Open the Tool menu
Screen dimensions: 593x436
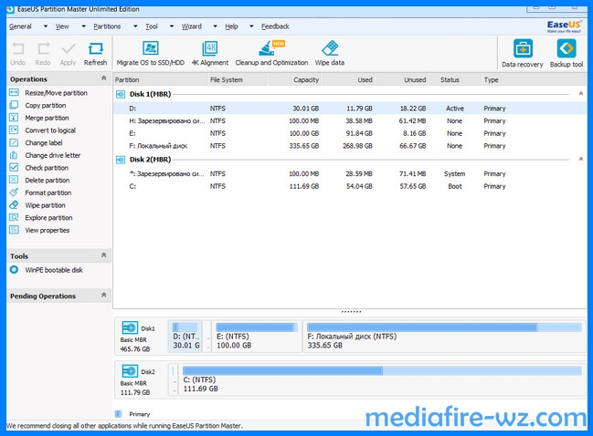(152, 26)
